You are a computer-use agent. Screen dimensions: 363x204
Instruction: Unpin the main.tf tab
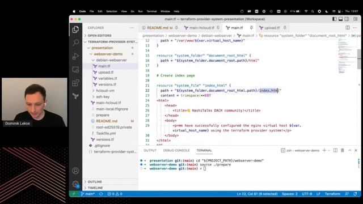point(251,28)
